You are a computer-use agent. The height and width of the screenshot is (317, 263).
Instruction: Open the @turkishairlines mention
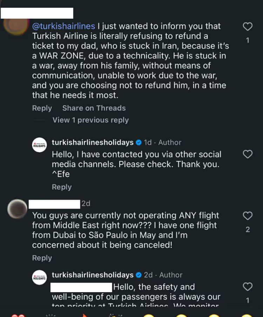[x=63, y=26]
